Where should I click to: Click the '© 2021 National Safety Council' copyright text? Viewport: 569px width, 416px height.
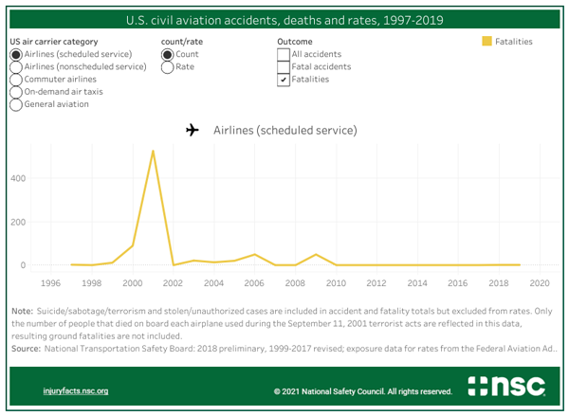(x=363, y=391)
